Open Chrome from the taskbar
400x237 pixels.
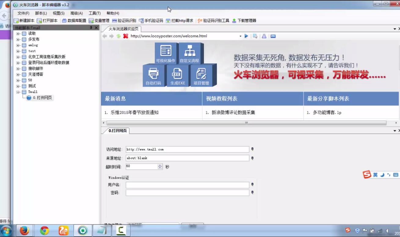point(44,231)
